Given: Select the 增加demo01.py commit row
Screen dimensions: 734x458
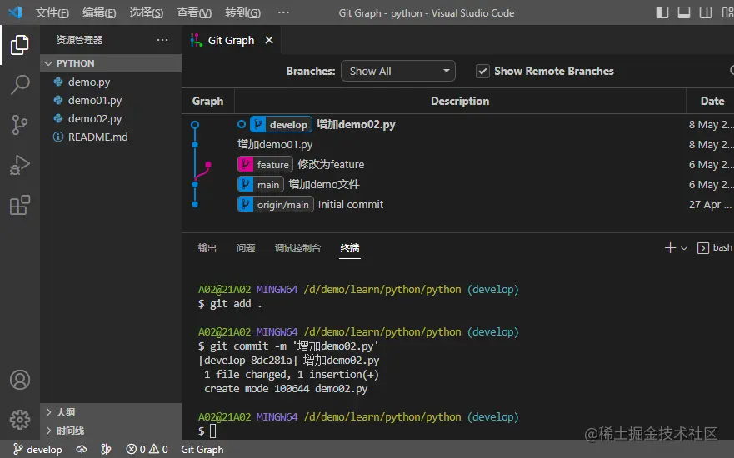Looking at the screenshot, I should point(458,145).
